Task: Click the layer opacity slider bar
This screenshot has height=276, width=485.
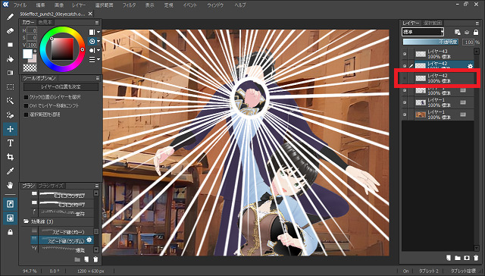Action: pyautogui.click(x=431, y=42)
